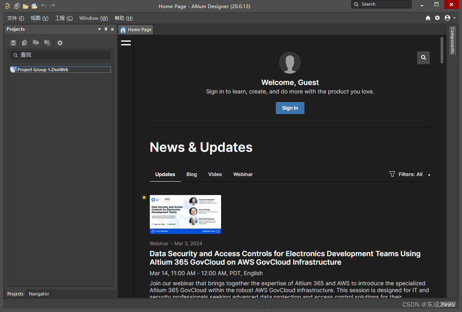This screenshot has width=462, height=312.
Task: Open the 文件 (F) menu
Action: (x=16, y=18)
